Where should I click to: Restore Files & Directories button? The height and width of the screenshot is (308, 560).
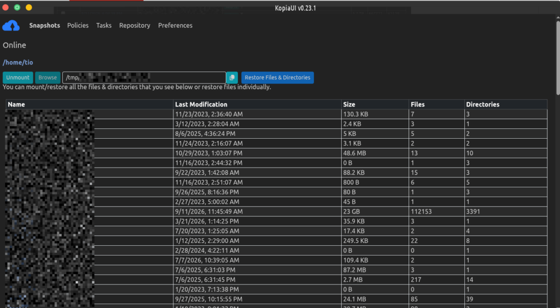(277, 78)
